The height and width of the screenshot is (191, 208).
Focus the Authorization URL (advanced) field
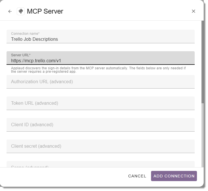pos(101,82)
